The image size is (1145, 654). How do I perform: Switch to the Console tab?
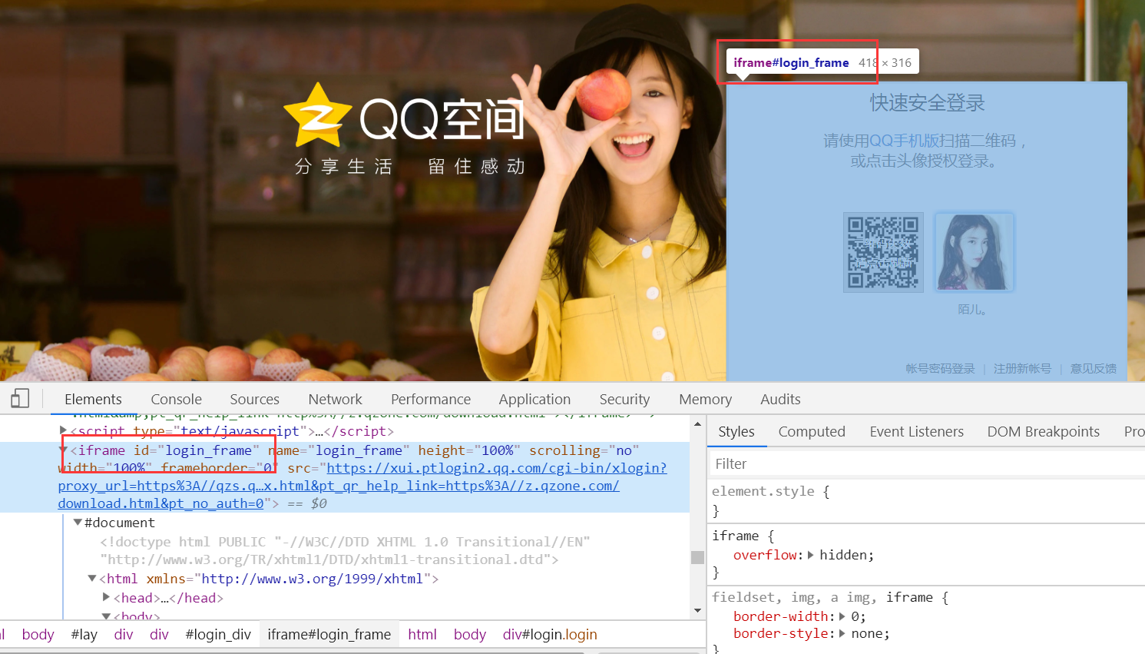pyautogui.click(x=176, y=399)
